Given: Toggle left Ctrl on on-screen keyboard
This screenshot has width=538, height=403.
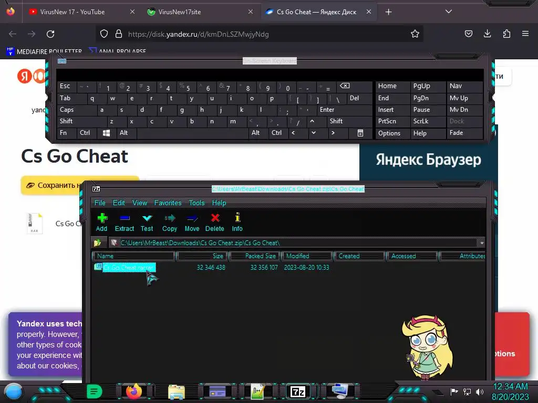Looking at the screenshot, I should coord(86,133).
